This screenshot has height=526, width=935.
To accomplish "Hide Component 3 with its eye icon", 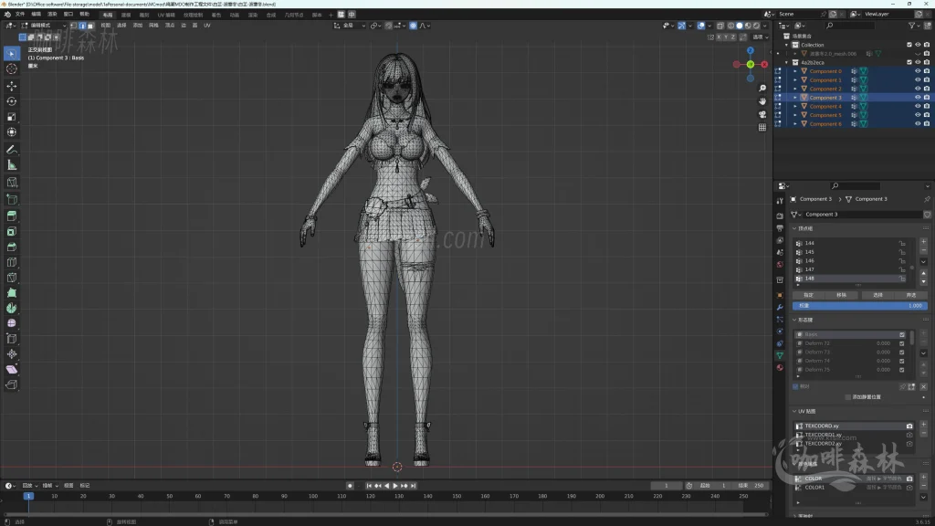I will (x=918, y=97).
